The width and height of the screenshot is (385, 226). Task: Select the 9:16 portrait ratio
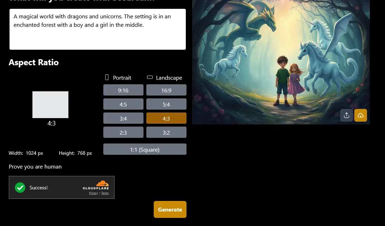coord(123,90)
